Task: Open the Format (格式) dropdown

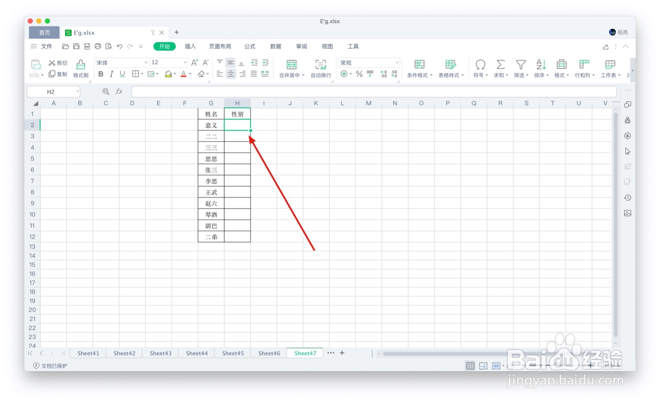Action: coord(561,68)
